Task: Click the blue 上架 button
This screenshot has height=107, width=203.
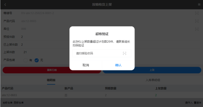Action: click(152, 70)
